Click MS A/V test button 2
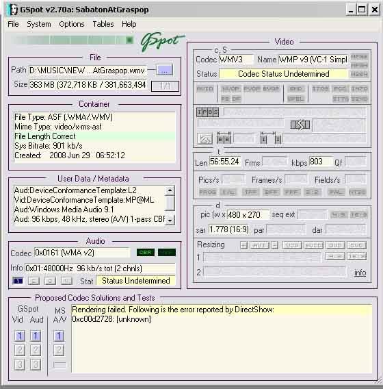 (59, 350)
